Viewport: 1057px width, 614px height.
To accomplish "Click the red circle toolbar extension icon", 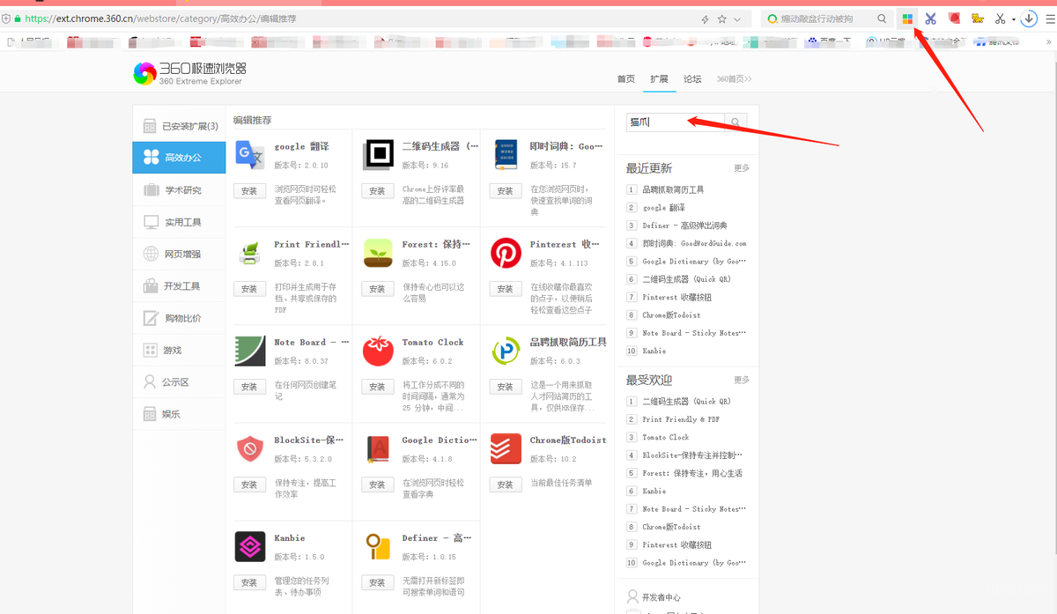I will pyautogui.click(x=954, y=18).
